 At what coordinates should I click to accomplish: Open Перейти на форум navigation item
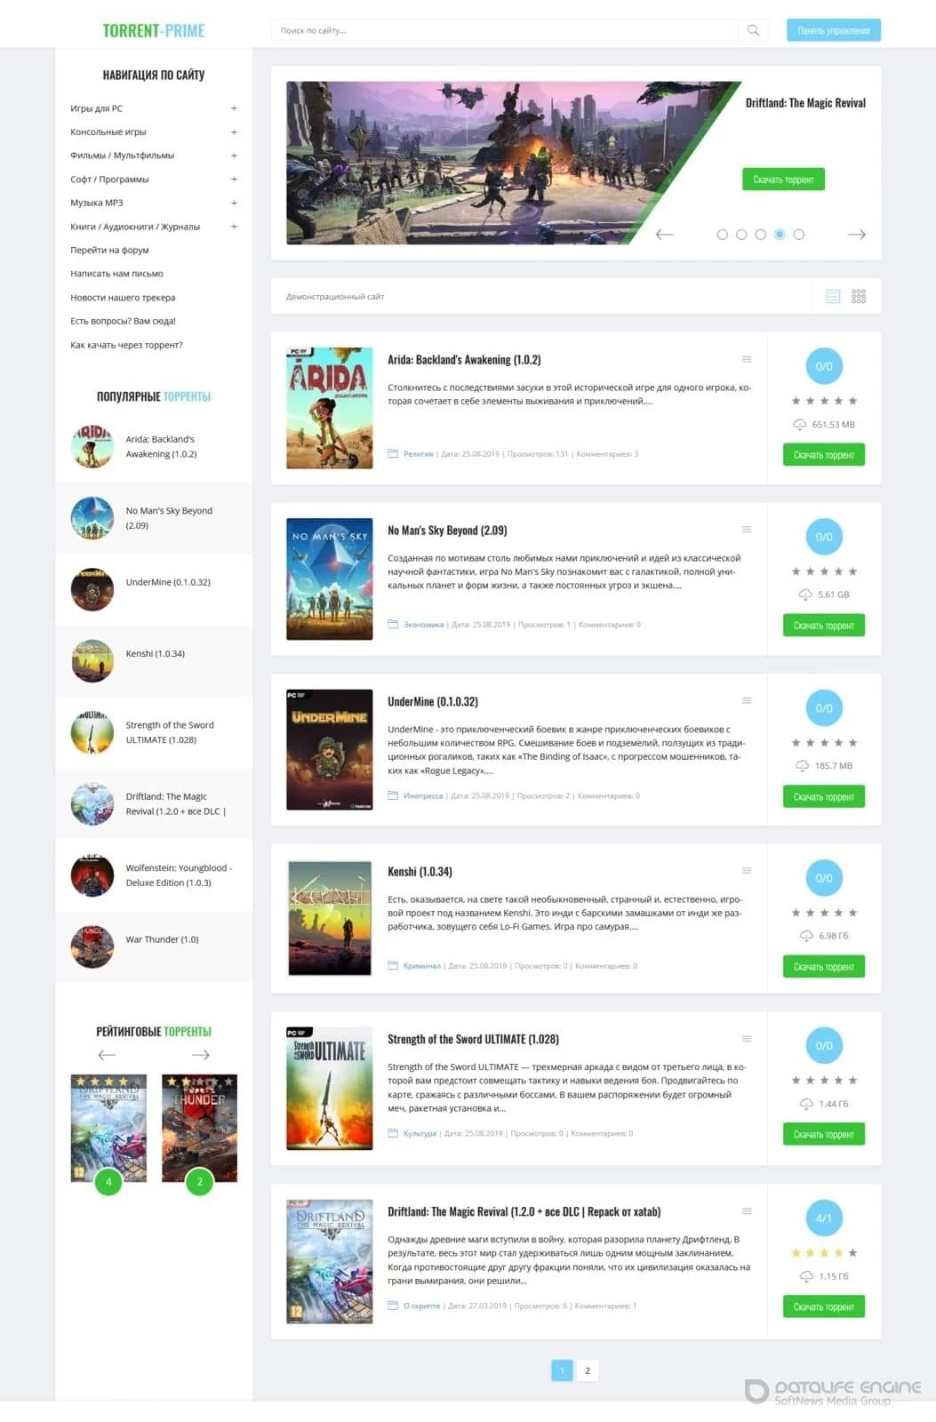(109, 251)
